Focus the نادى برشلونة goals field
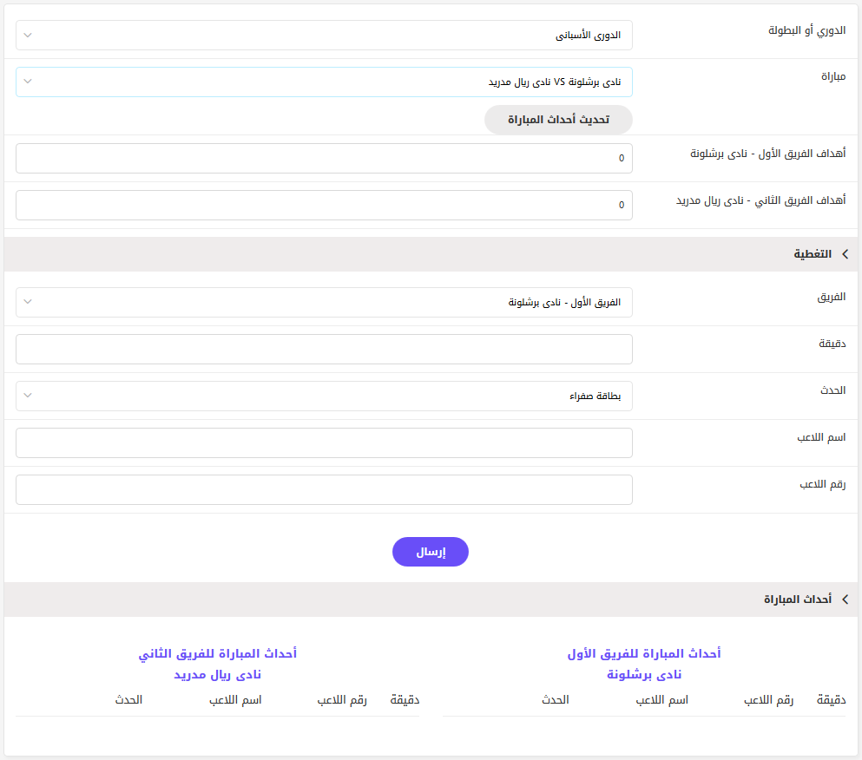 click(x=324, y=158)
